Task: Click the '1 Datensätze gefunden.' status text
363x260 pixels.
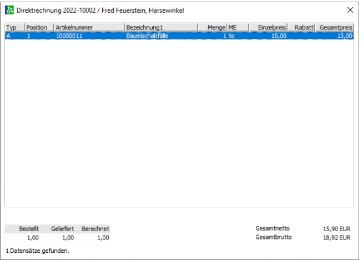Action: (x=37, y=251)
